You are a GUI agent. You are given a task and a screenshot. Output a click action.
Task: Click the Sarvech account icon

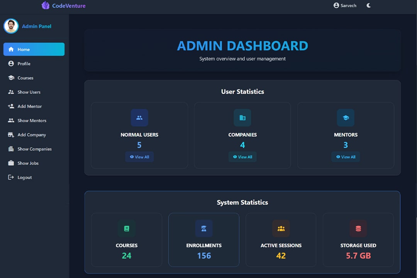pos(336,5)
